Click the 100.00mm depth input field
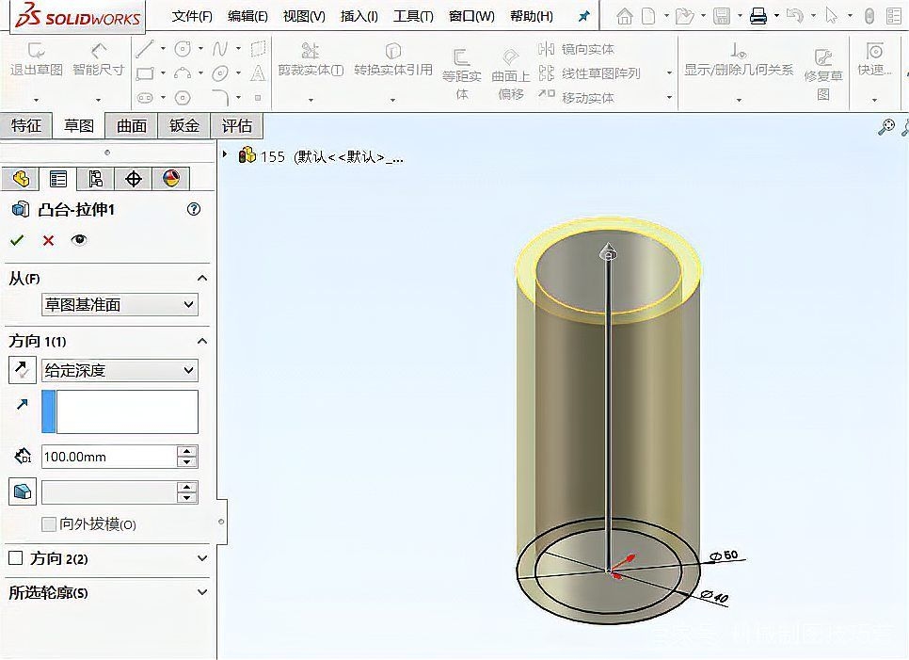Image resolution: width=909 pixels, height=660 pixels. click(108, 457)
